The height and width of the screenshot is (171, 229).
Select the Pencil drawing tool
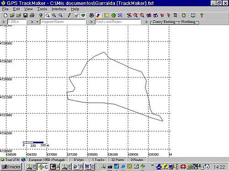pos(69,16)
